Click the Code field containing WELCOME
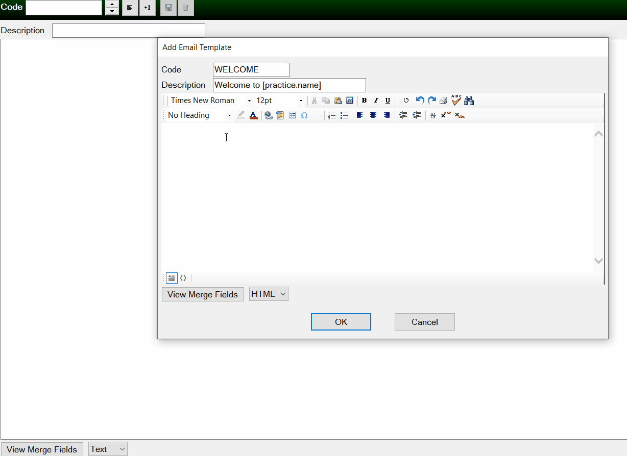The image size is (627, 456). pyautogui.click(x=251, y=70)
